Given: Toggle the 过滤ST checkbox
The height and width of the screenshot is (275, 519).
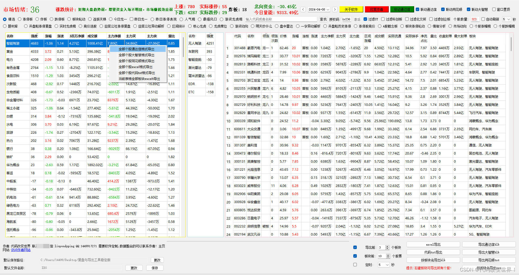Looking at the screenshot, I should 365,19.
